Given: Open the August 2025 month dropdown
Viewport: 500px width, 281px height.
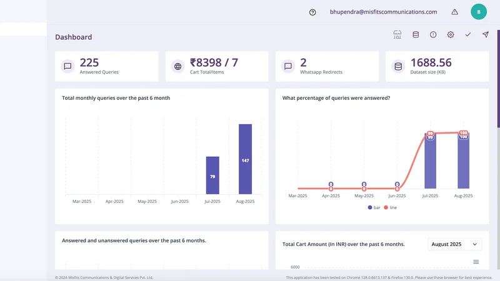Looking at the screenshot, I should coord(455,244).
